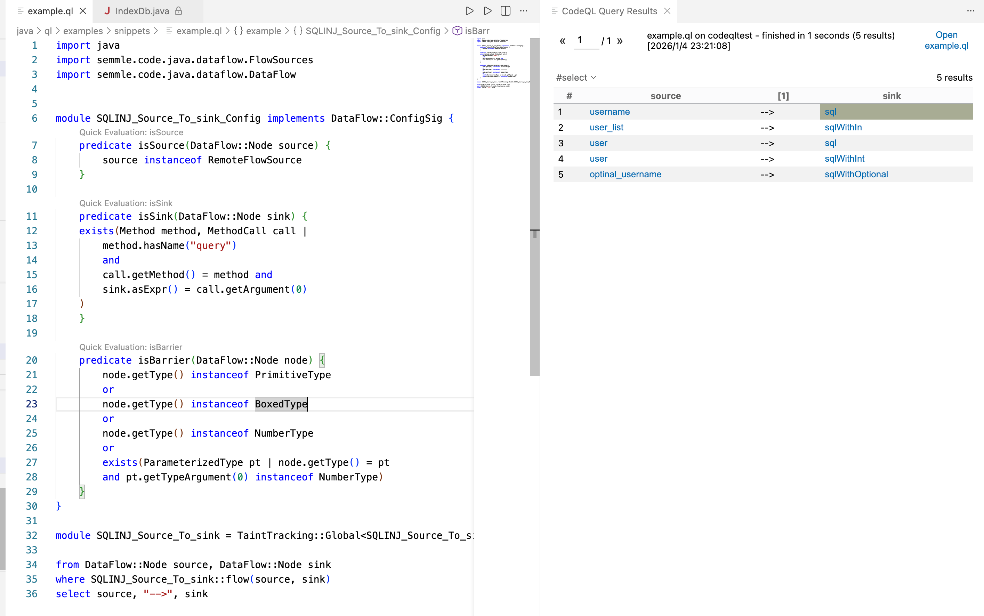Click the split editor icon

coord(505,11)
